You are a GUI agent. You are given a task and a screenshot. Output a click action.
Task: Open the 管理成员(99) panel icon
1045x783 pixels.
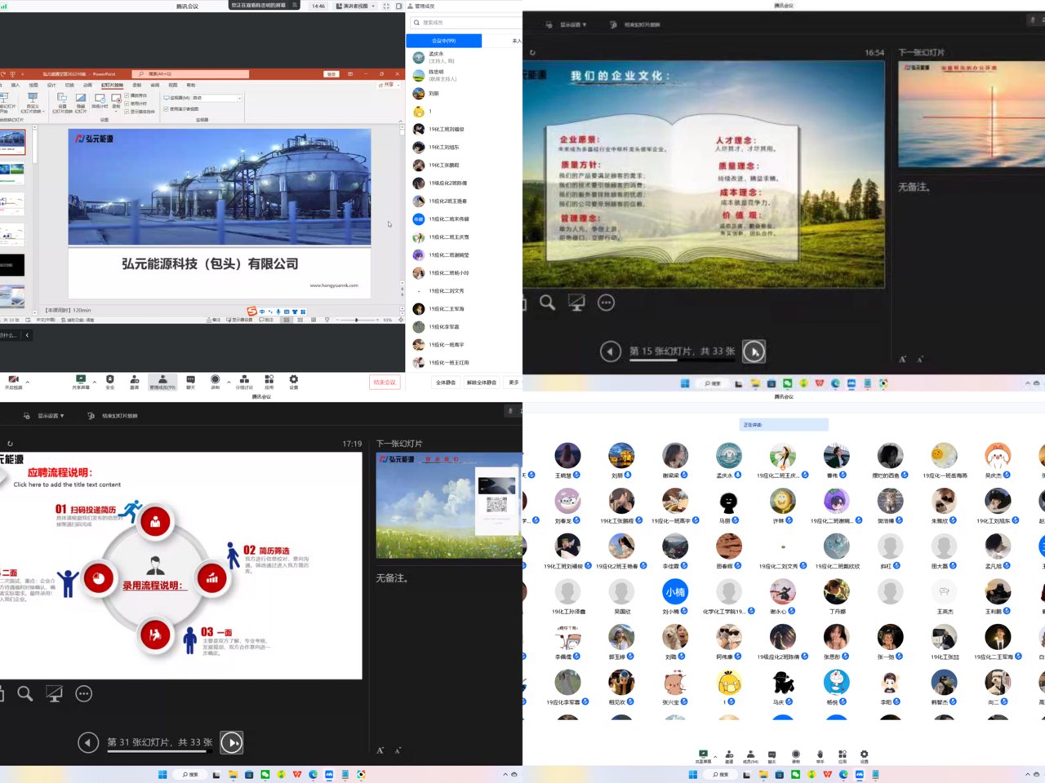162,381
